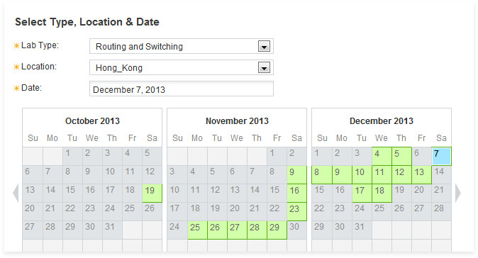Choose December 17 available date
The image size is (478, 258).
(x=362, y=193)
